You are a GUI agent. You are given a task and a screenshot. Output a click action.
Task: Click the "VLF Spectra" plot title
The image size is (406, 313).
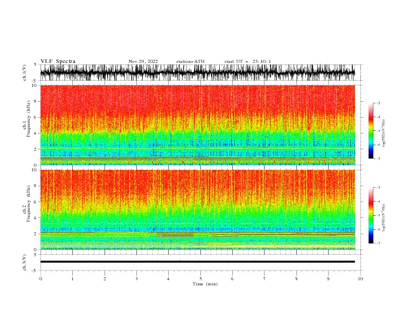(x=58, y=61)
